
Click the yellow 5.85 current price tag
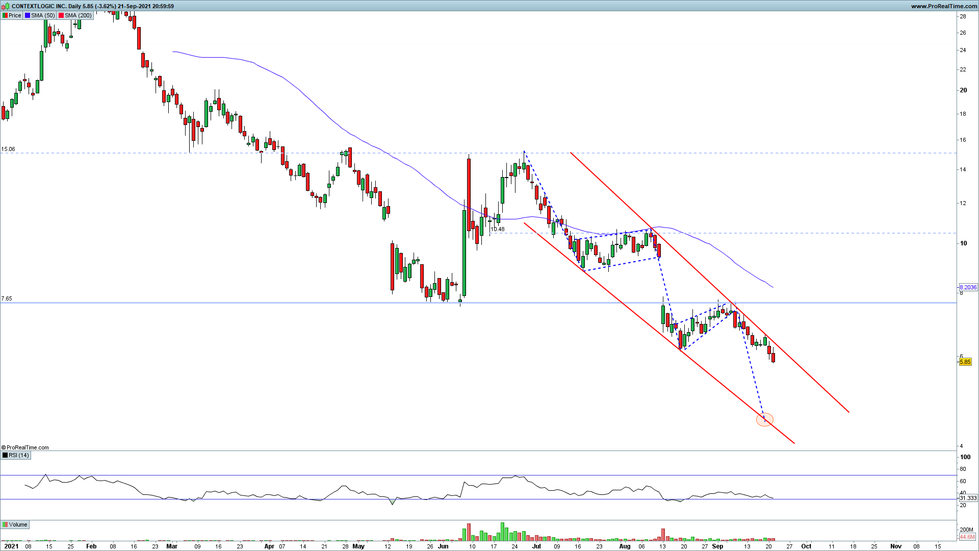[x=965, y=362]
